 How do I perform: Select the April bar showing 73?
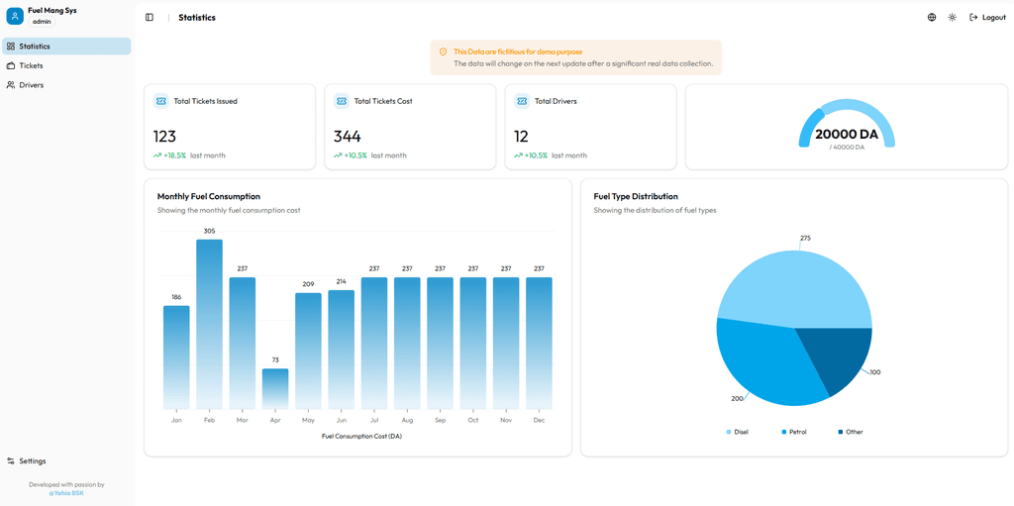tap(275, 388)
